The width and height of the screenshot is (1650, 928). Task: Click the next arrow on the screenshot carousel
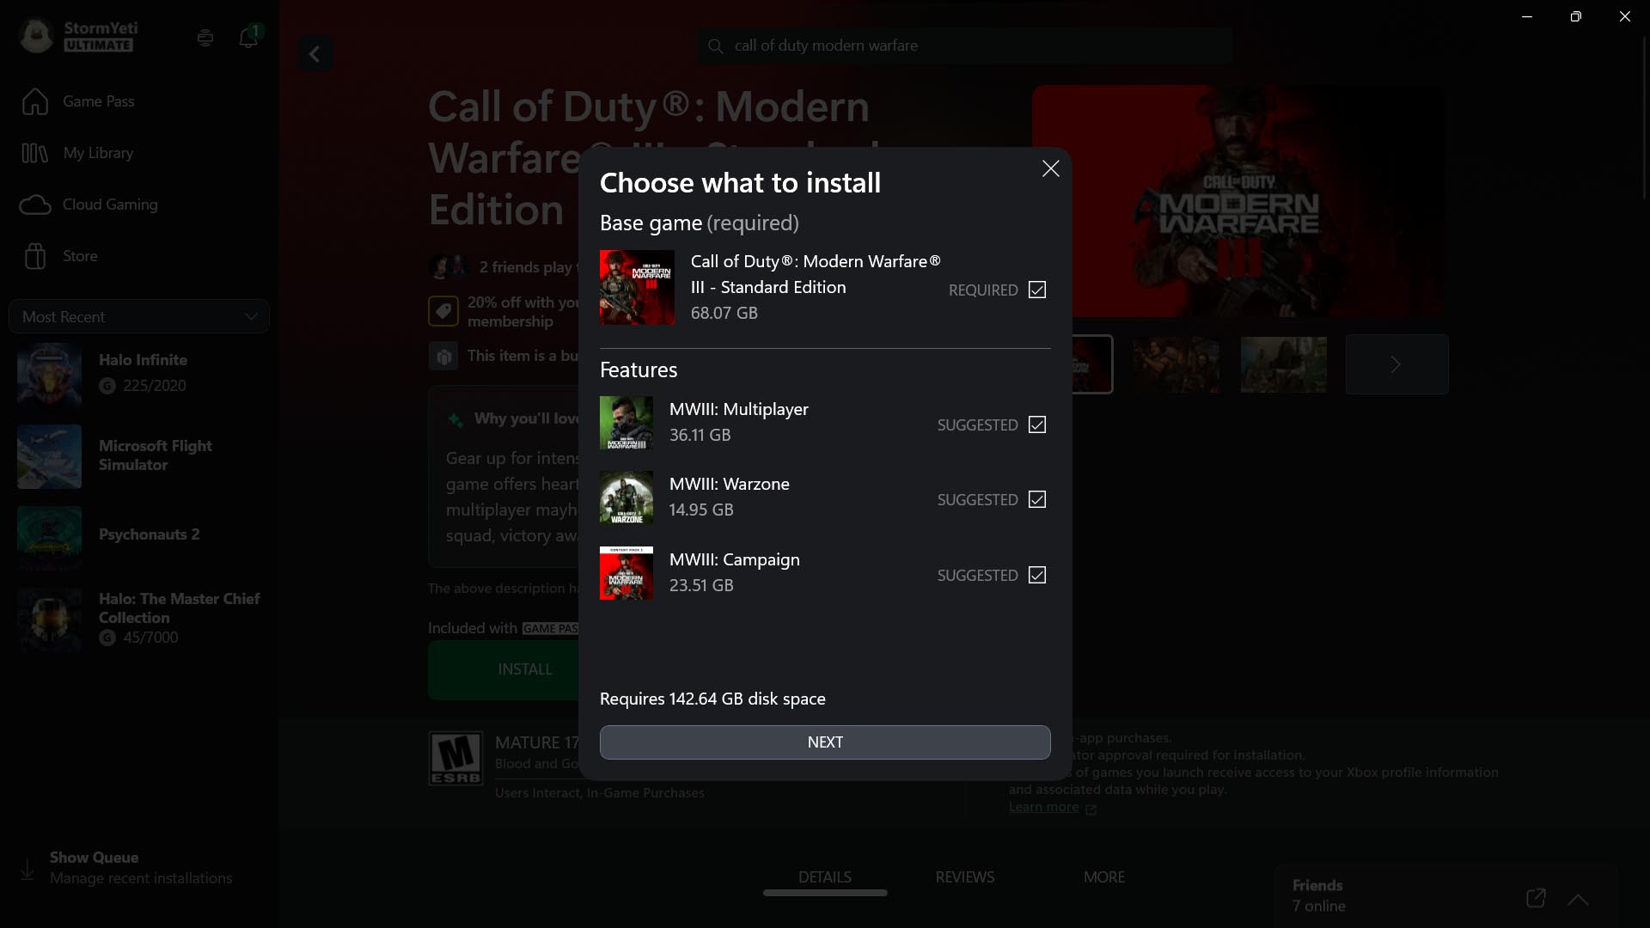pos(1396,363)
